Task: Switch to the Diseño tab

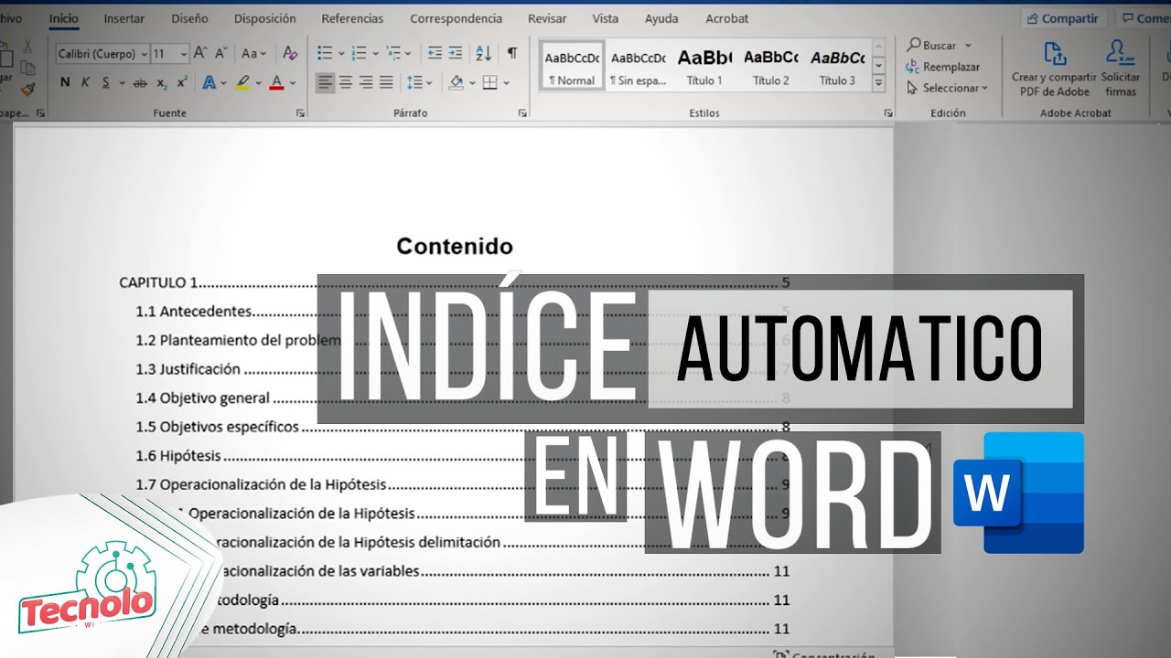Action: click(x=189, y=18)
